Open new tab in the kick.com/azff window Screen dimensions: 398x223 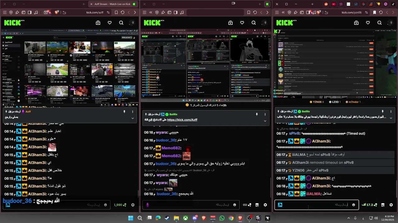coord(84,4)
